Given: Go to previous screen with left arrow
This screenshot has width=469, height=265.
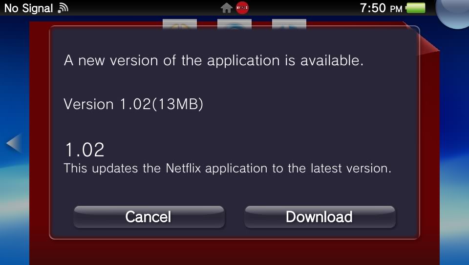Looking at the screenshot, I should 14,143.
